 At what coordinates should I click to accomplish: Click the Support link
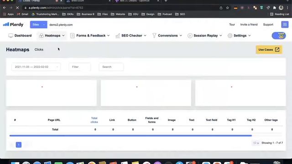pos(268,25)
